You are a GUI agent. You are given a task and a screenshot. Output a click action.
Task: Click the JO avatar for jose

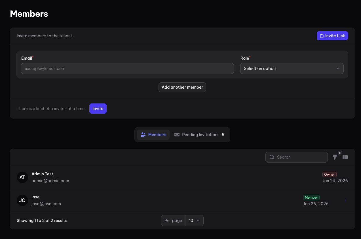[22, 200]
